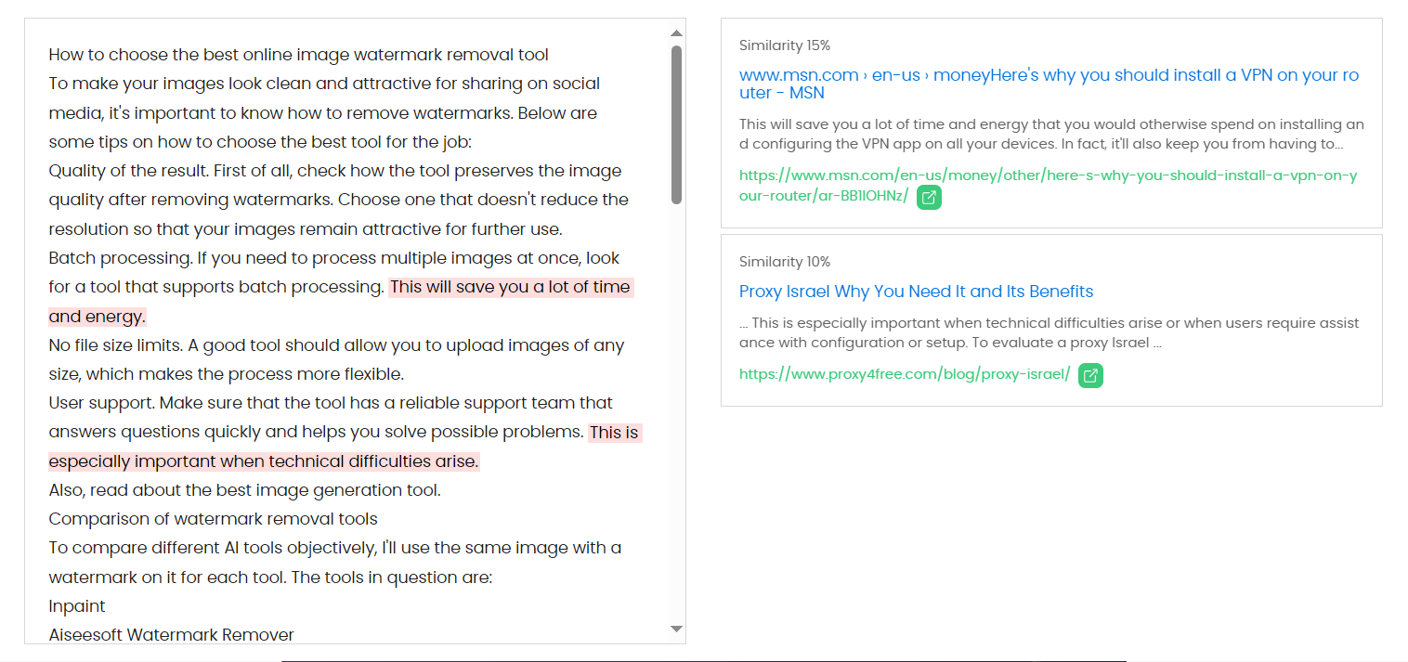The image size is (1408, 662).
Task: Click the 'Inpaint' line in the text
Action: point(77,606)
